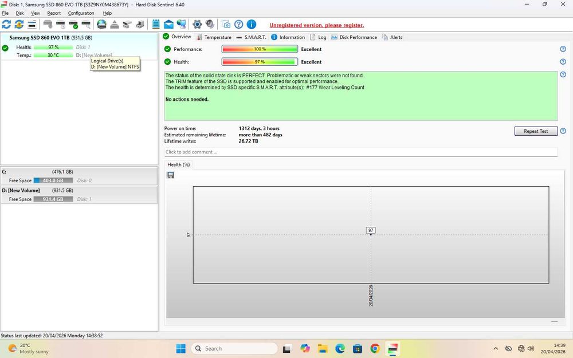
Task: Click the globe with monitor network icon
Action: click(181, 25)
